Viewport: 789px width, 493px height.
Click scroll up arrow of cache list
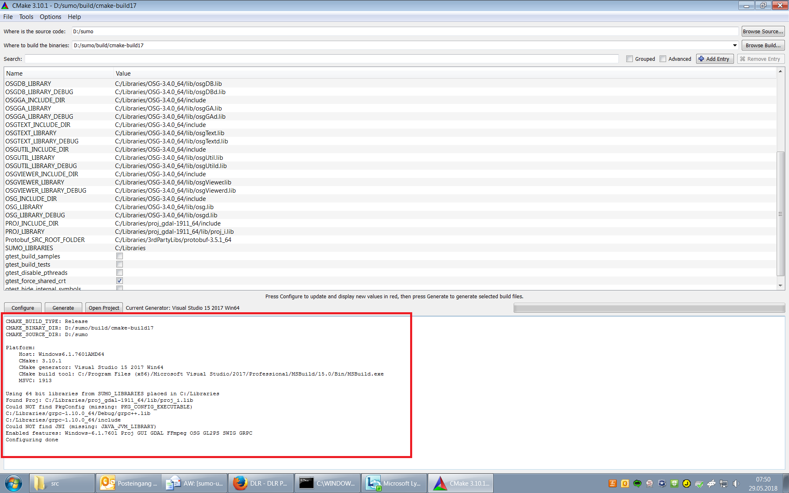tap(780, 72)
